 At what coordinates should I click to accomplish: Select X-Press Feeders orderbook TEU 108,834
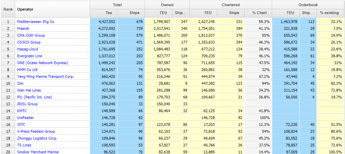click(286, 131)
